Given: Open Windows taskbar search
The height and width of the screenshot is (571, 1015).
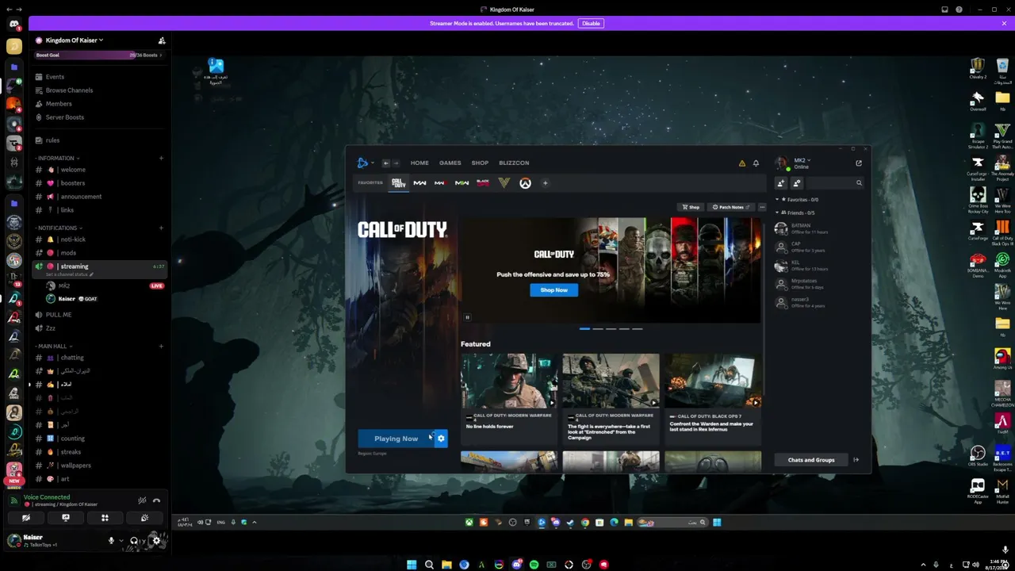Looking at the screenshot, I should coord(429,565).
